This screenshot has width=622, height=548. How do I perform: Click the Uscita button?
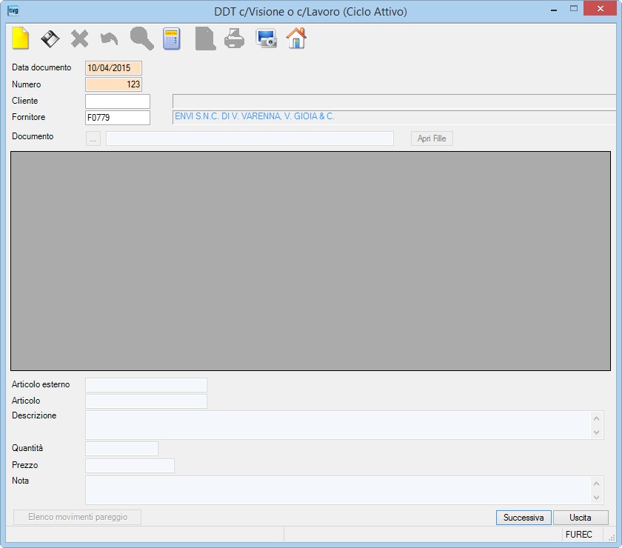[x=581, y=518]
